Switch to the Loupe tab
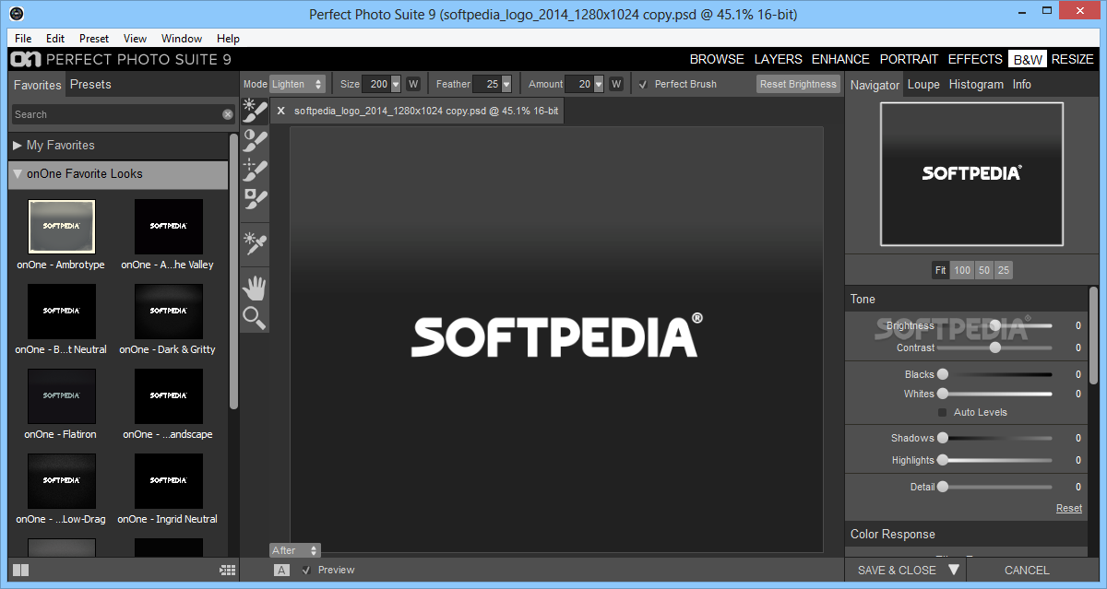1107x589 pixels. (x=923, y=84)
